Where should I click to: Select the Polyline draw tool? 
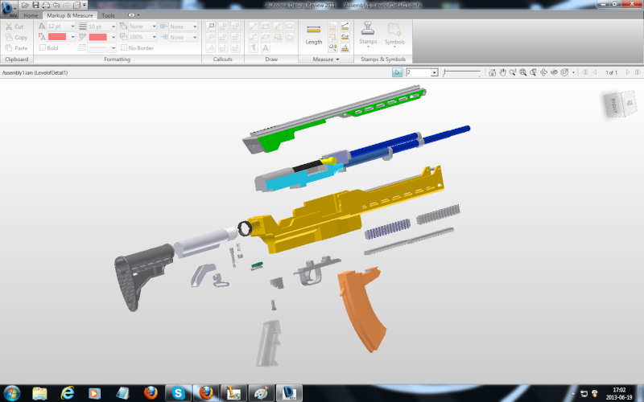pos(254,37)
